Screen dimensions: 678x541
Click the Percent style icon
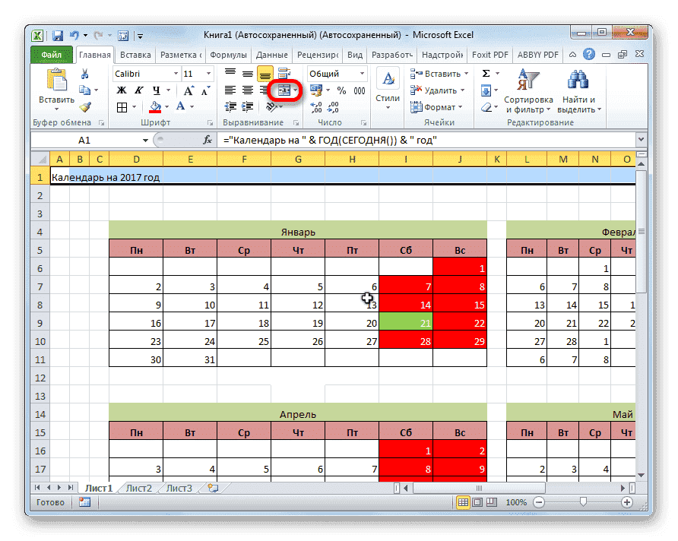pyautogui.click(x=344, y=90)
